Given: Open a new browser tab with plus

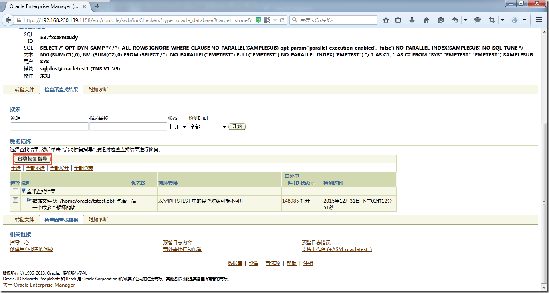Looking at the screenshot, I should 97,6.
